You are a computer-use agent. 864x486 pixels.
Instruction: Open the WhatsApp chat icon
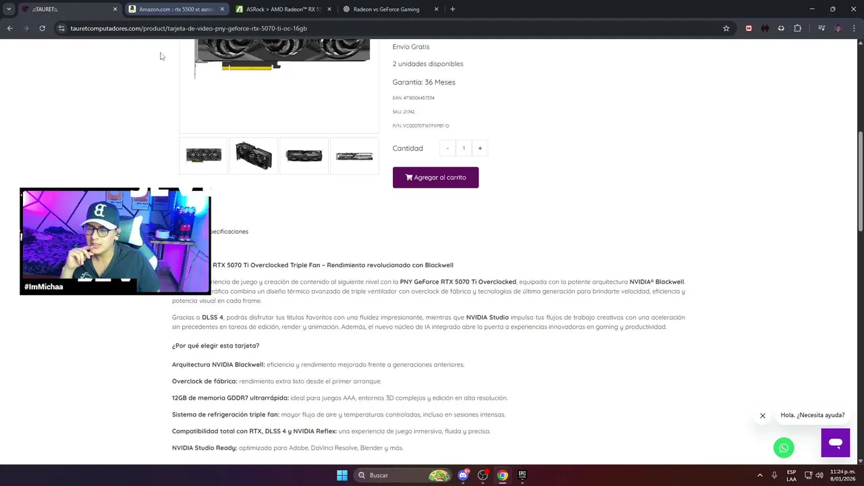(784, 447)
